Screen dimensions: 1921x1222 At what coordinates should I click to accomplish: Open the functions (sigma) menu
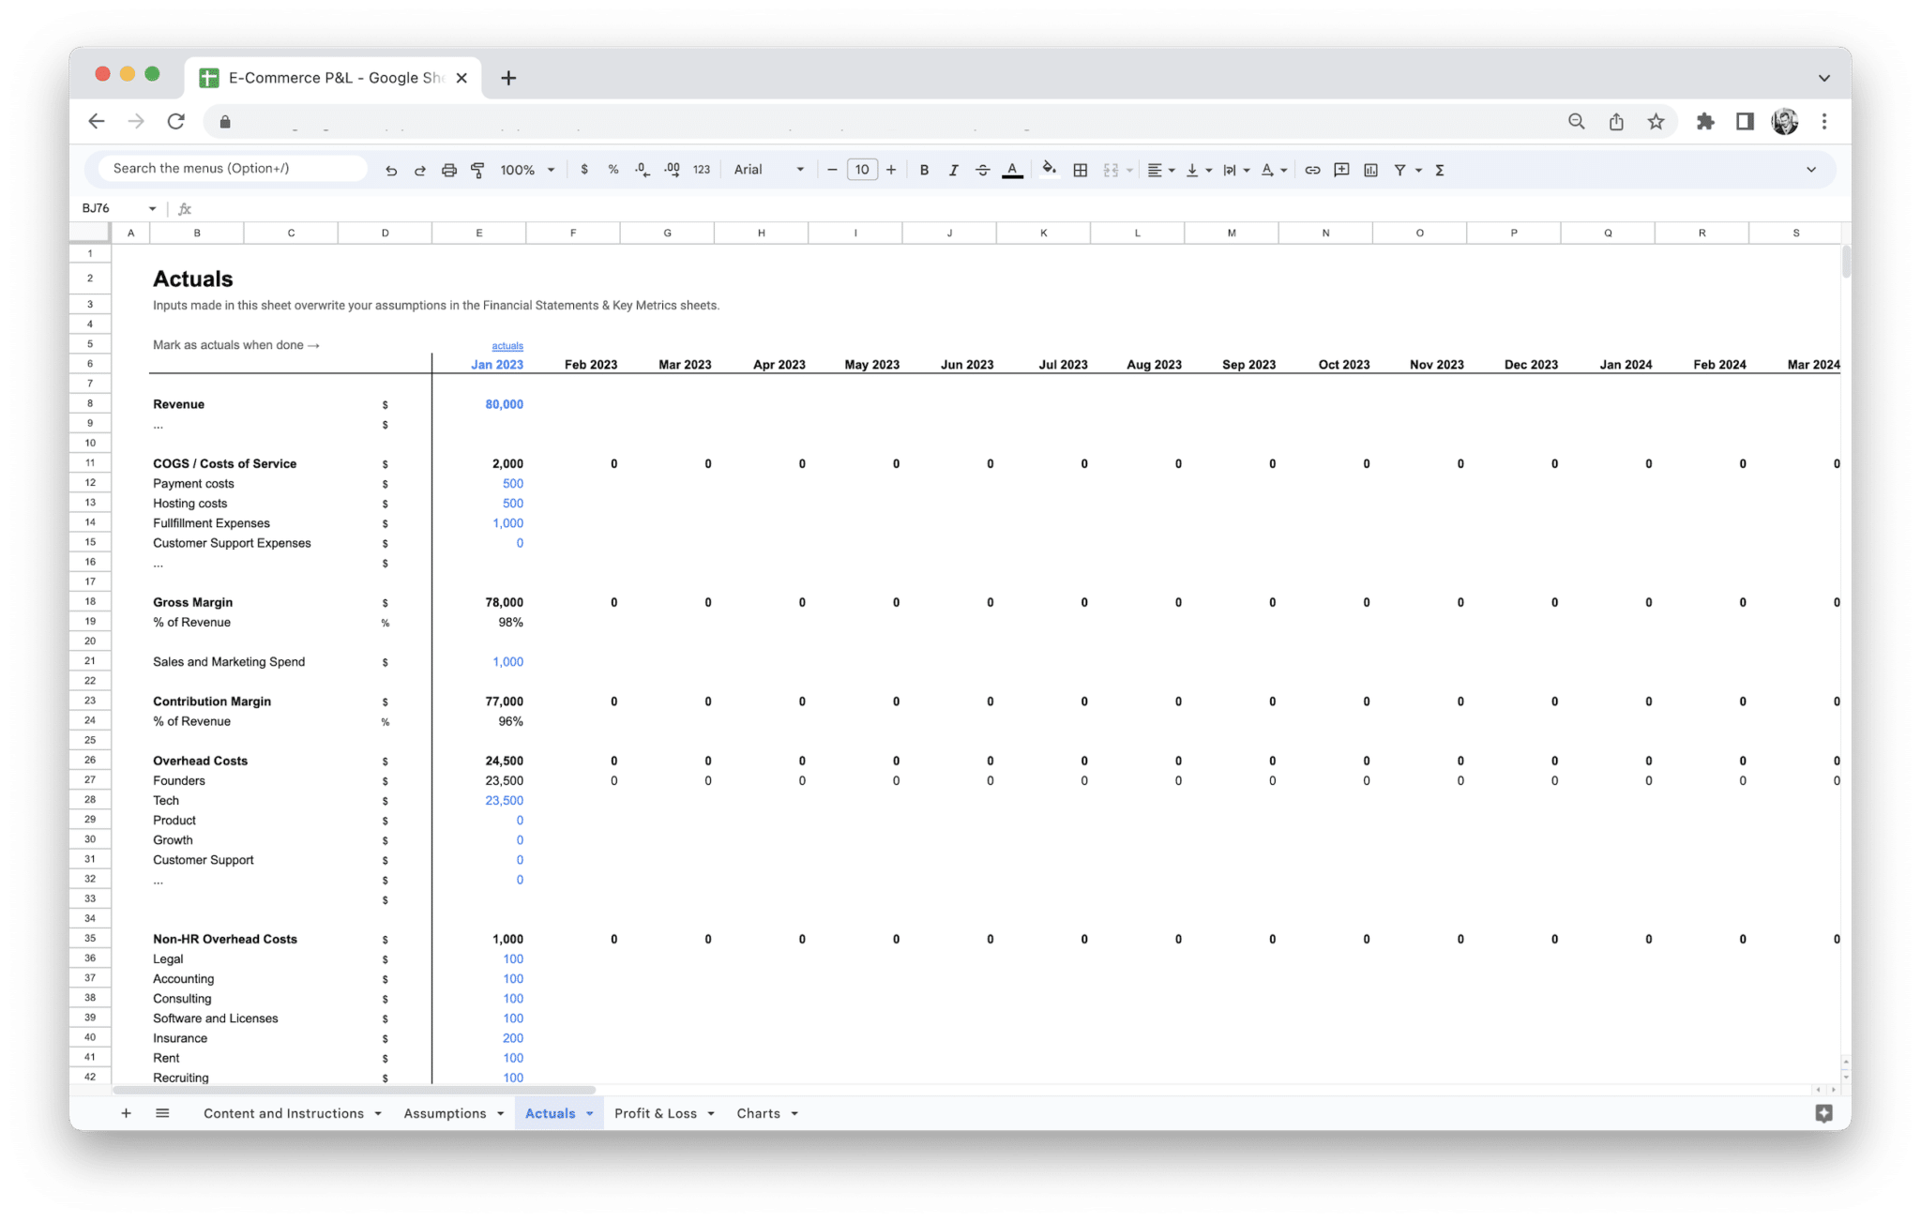pos(1438,170)
